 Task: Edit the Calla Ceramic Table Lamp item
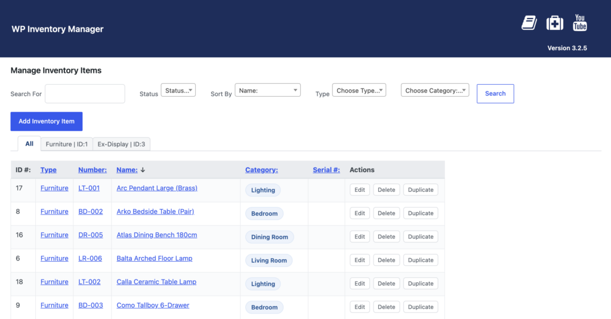[360, 284]
